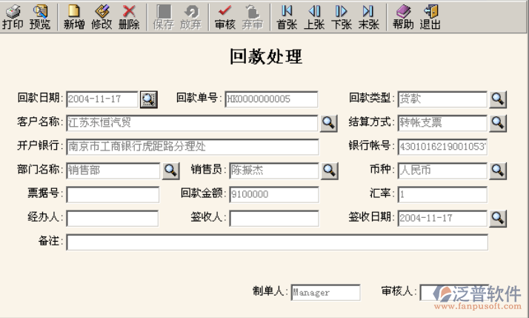Click the 签收日期 date field
The width and height of the screenshot is (529, 318).
click(442, 219)
